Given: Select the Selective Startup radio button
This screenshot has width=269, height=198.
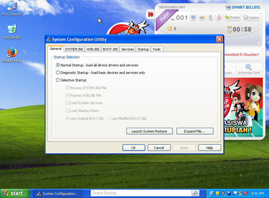Looking at the screenshot, I should point(58,80).
